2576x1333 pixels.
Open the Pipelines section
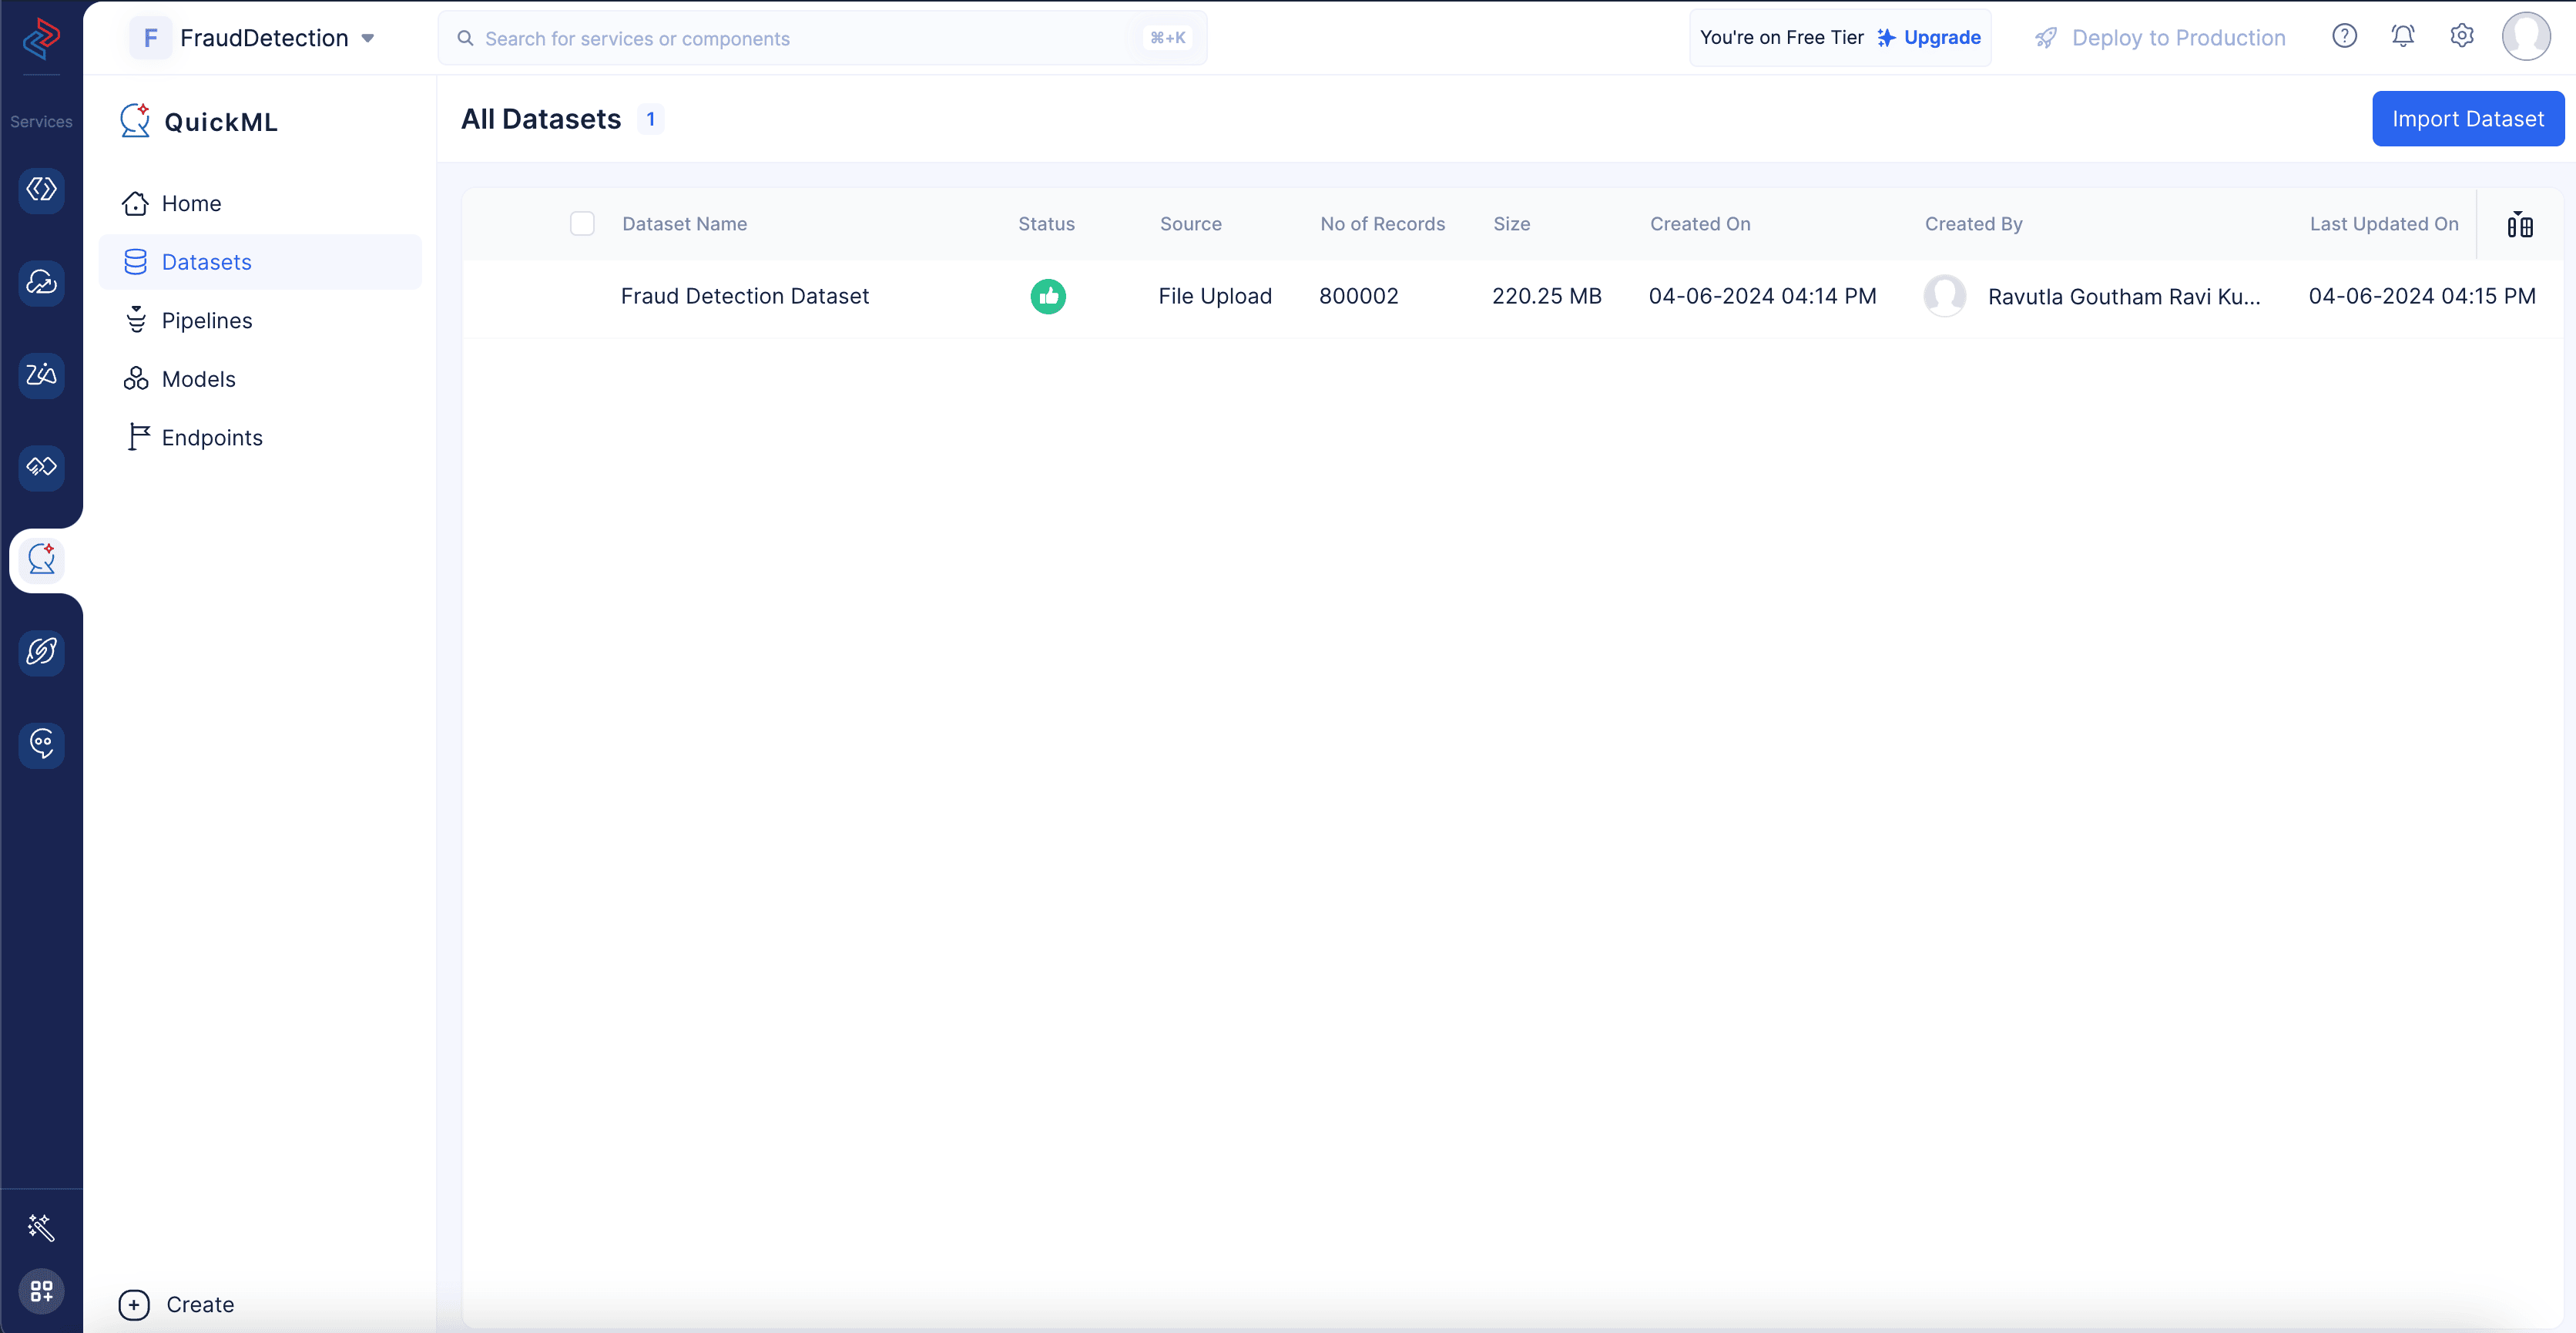(206, 320)
